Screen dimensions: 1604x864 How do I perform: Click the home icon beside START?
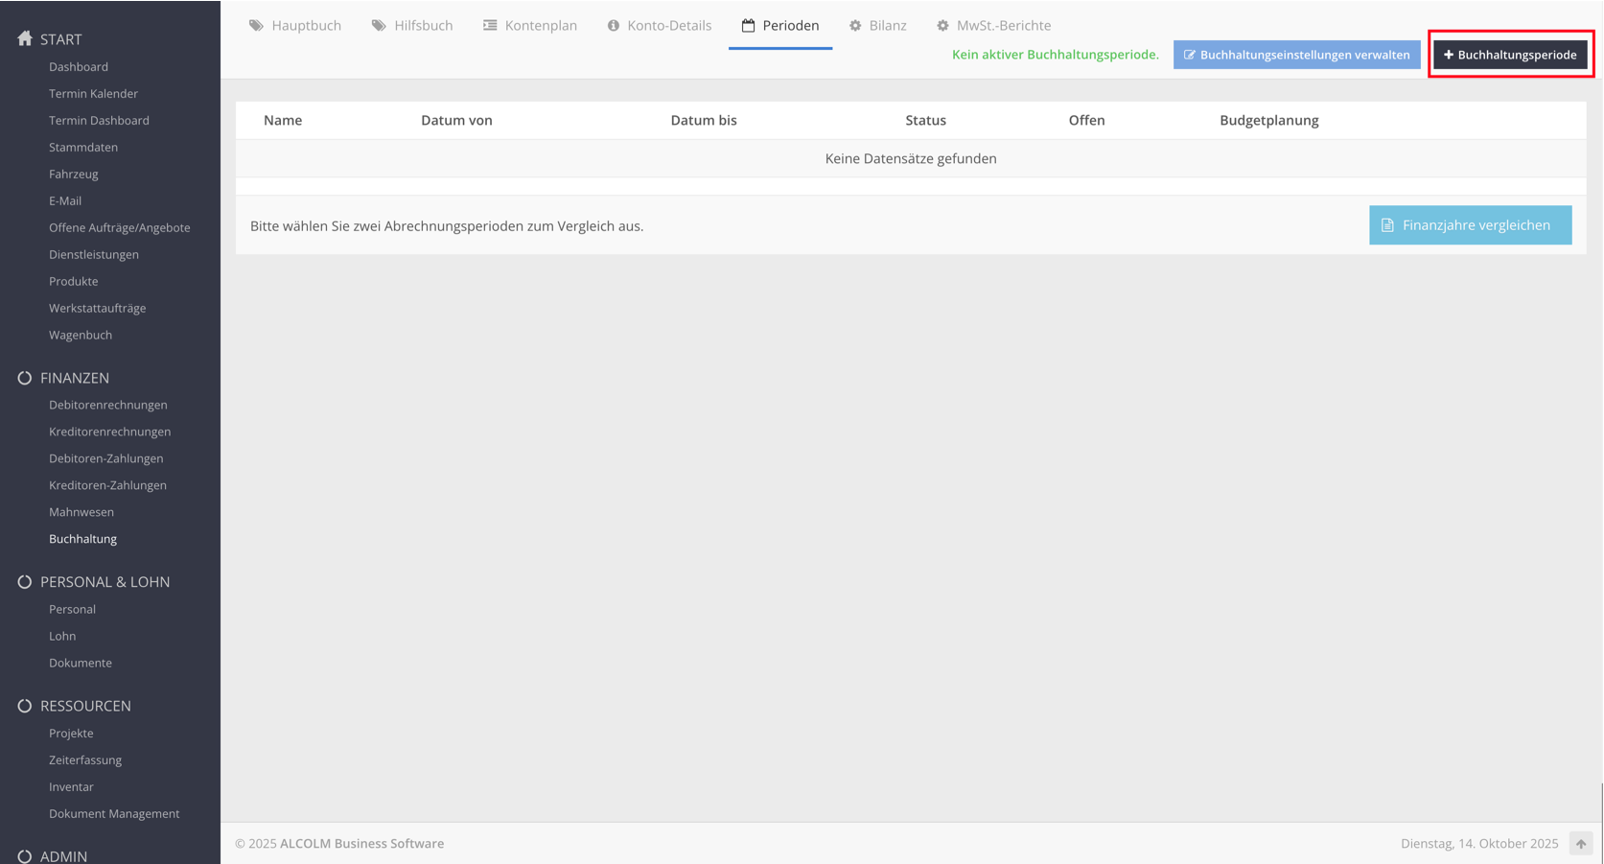click(x=25, y=38)
